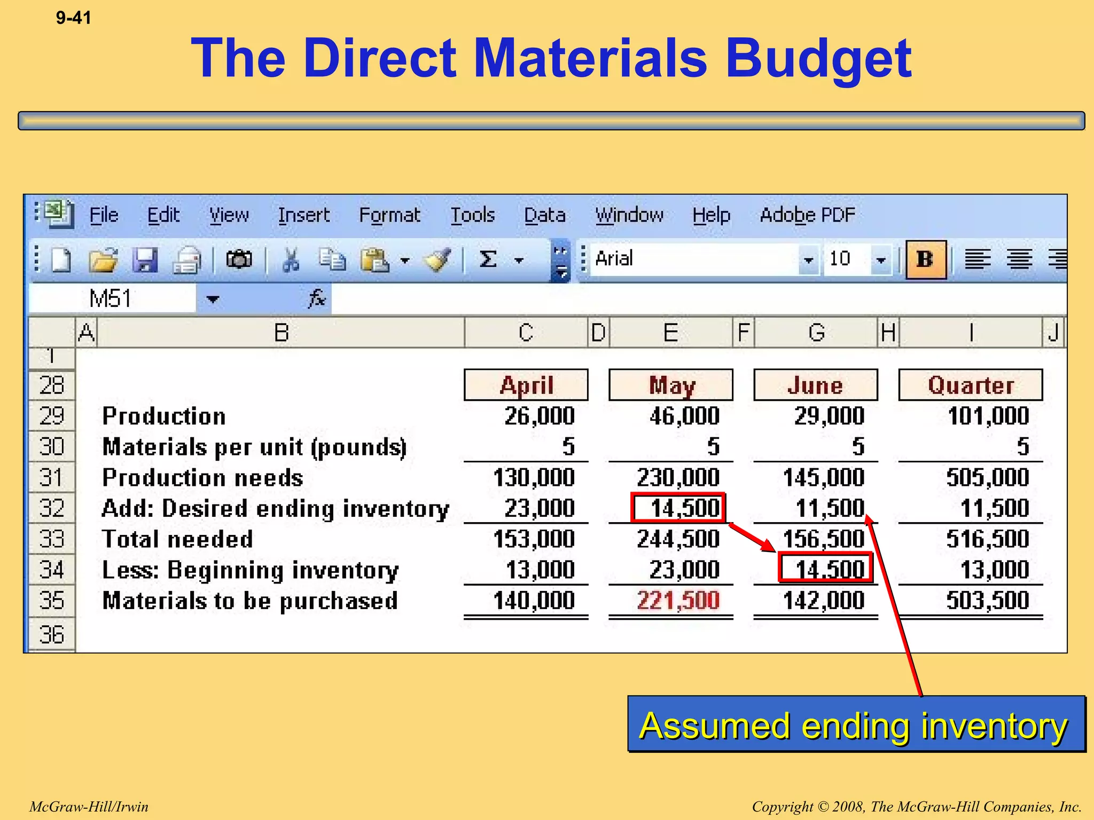Open the Name Box dropdown arrow
Image resolution: width=1094 pixels, height=820 pixels.
pos(213,299)
